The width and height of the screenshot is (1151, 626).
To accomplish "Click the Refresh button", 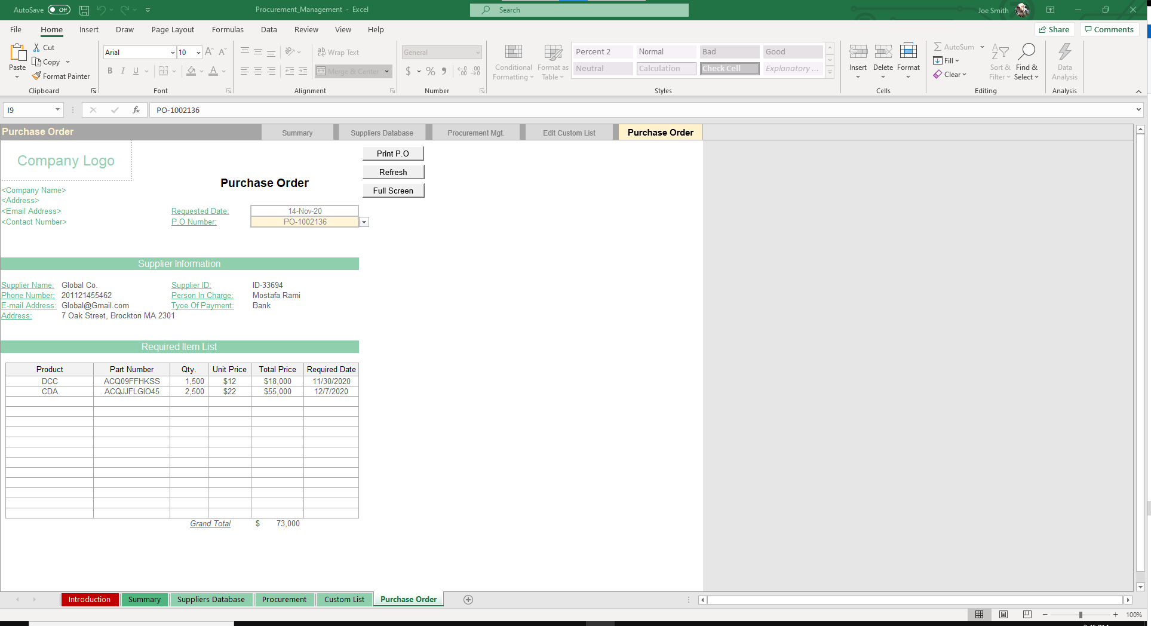I will click(393, 172).
